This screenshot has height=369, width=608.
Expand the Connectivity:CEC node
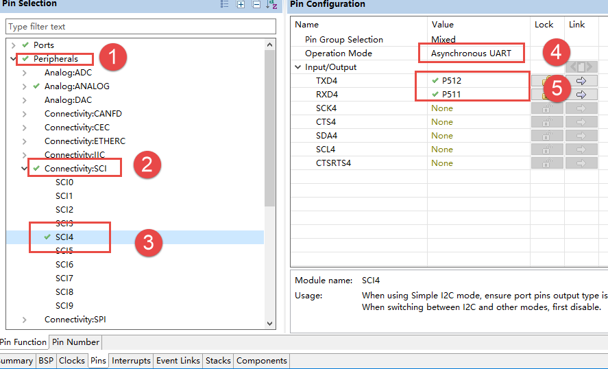(x=25, y=128)
